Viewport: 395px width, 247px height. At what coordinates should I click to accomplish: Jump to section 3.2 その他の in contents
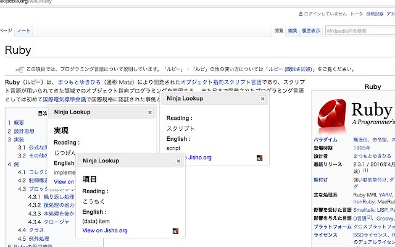pyautogui.click(x=33, y=156)
